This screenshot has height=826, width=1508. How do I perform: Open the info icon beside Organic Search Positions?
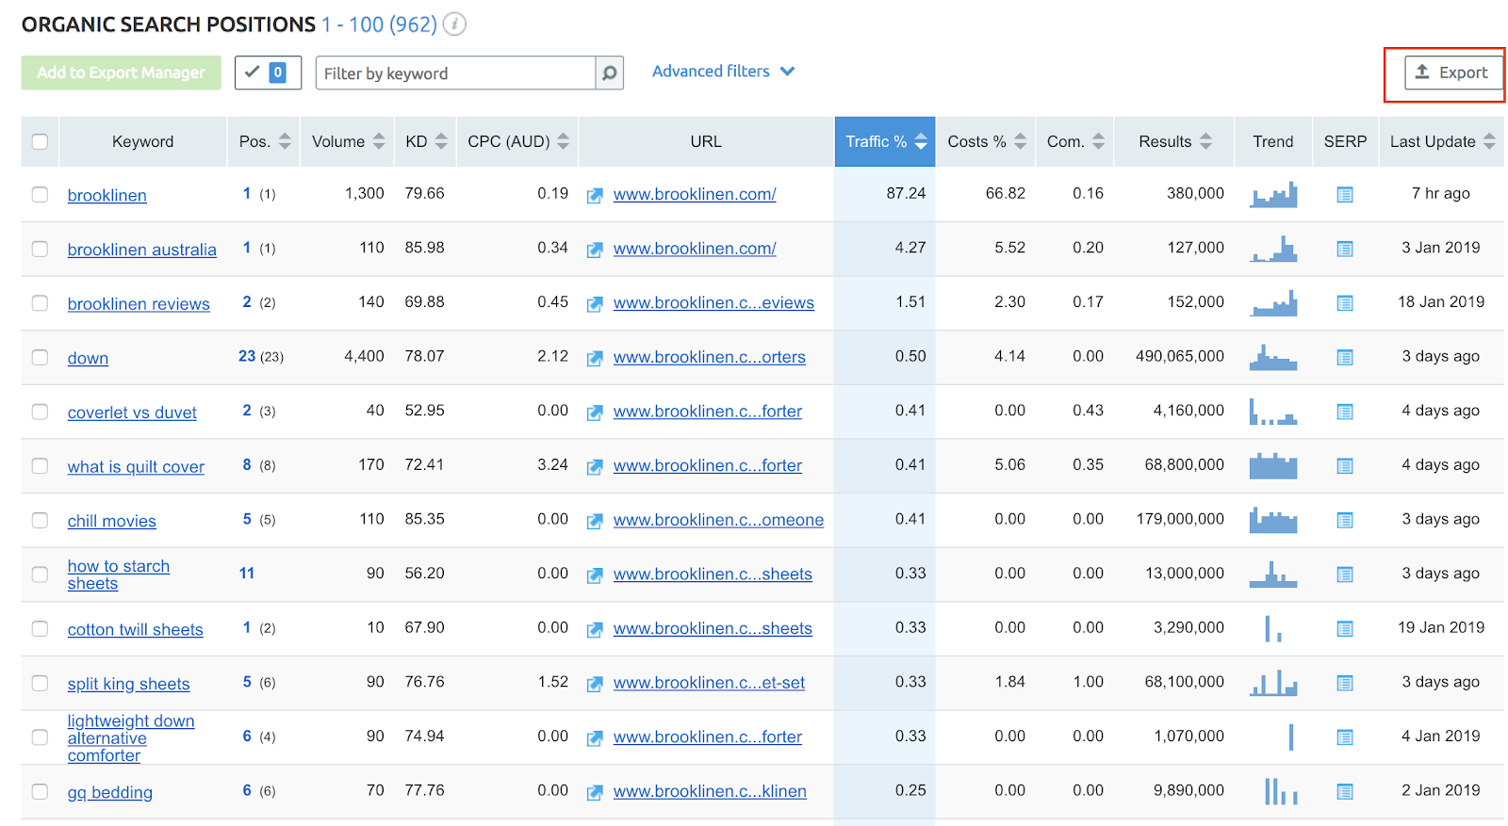pyautogui.click(x=454, y=24)
